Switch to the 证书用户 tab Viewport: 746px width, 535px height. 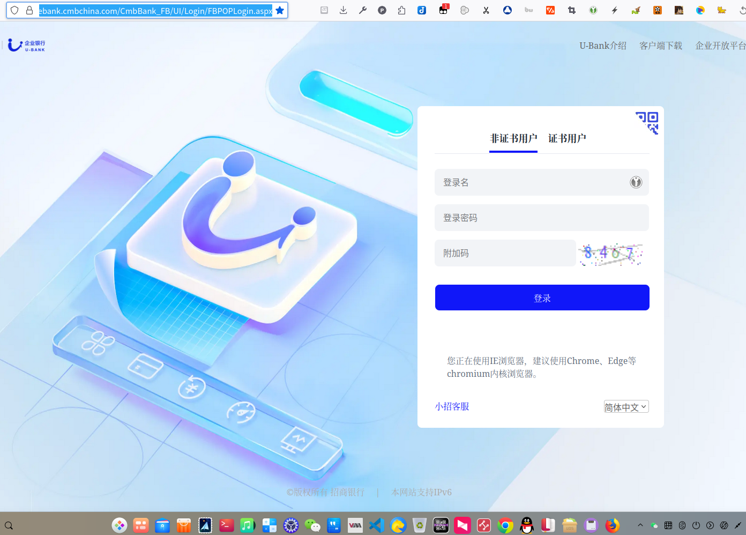567,138
